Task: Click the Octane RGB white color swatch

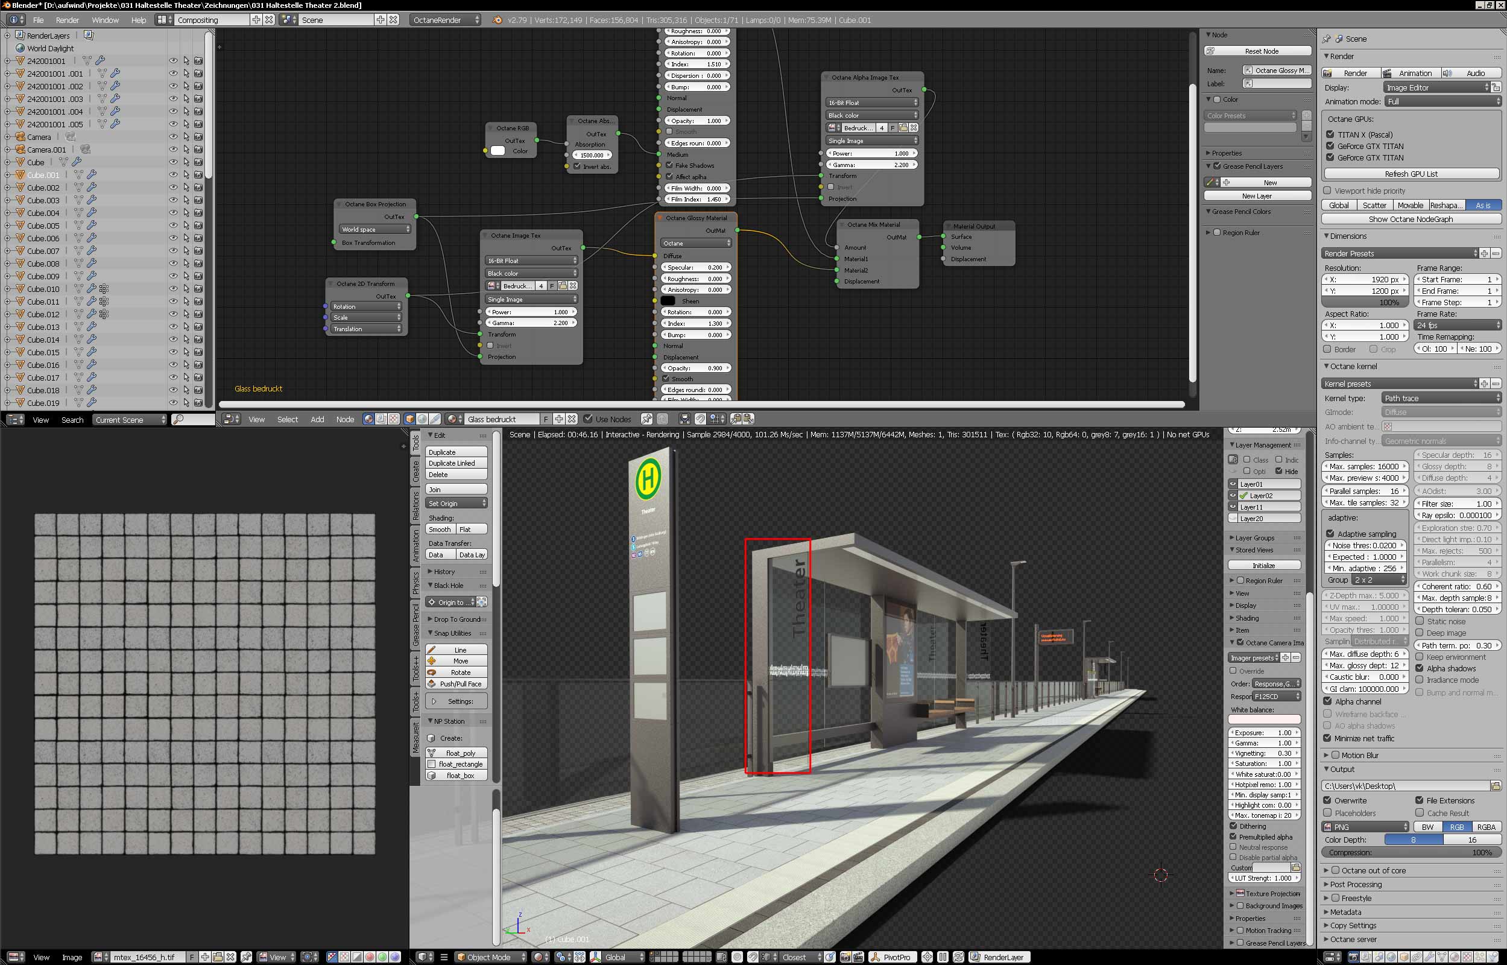Action: pyautogui.click(x=498, y=151)
